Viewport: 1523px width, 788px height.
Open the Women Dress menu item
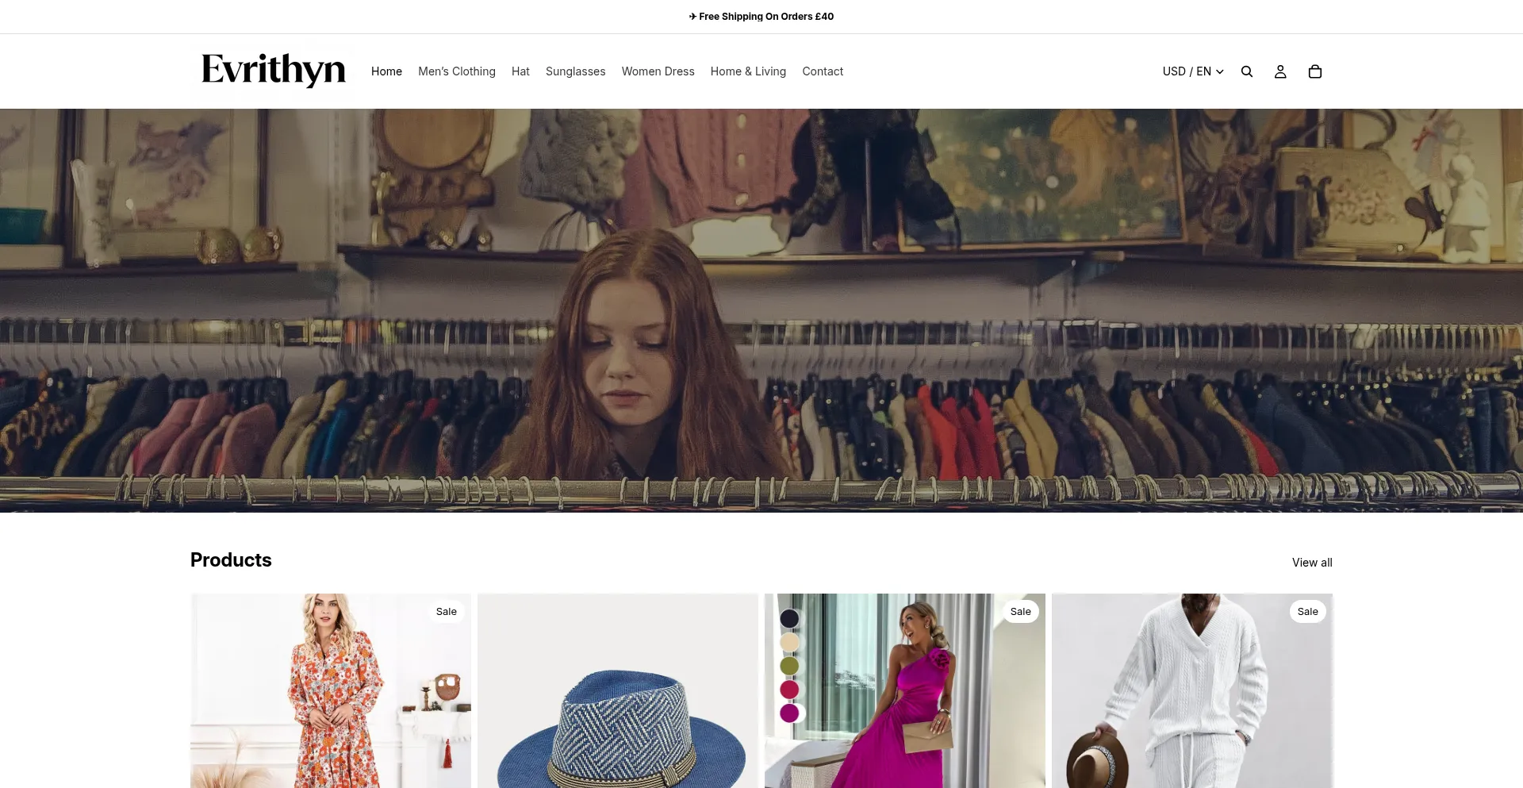(658, 71)
